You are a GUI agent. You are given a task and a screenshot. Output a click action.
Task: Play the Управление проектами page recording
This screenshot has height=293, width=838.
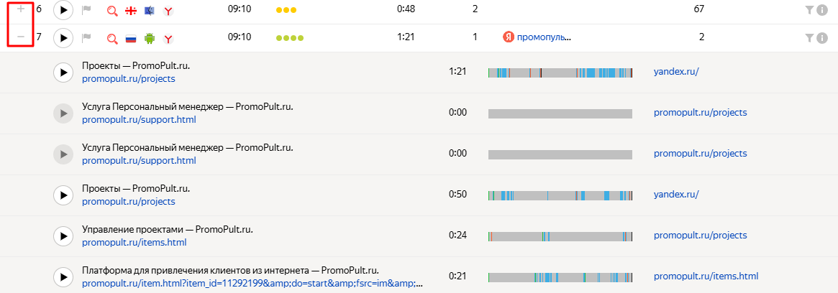(63, 236)
